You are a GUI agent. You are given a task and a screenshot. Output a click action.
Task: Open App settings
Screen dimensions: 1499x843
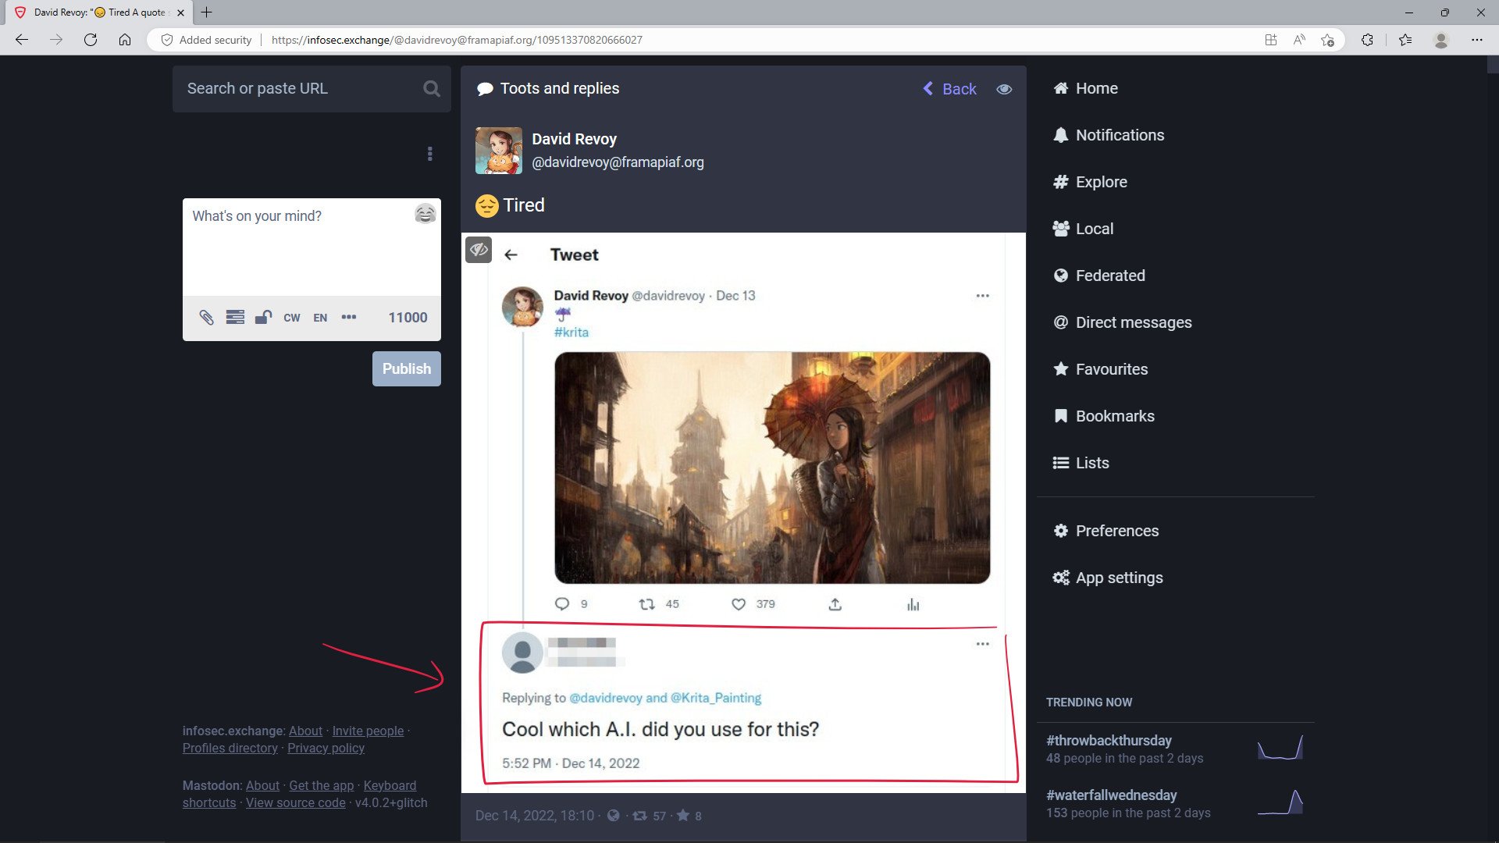point(1108,578)
